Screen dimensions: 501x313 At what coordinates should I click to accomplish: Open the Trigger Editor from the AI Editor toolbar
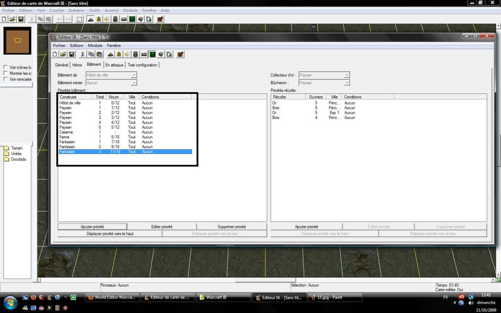(x=119, y=55)
